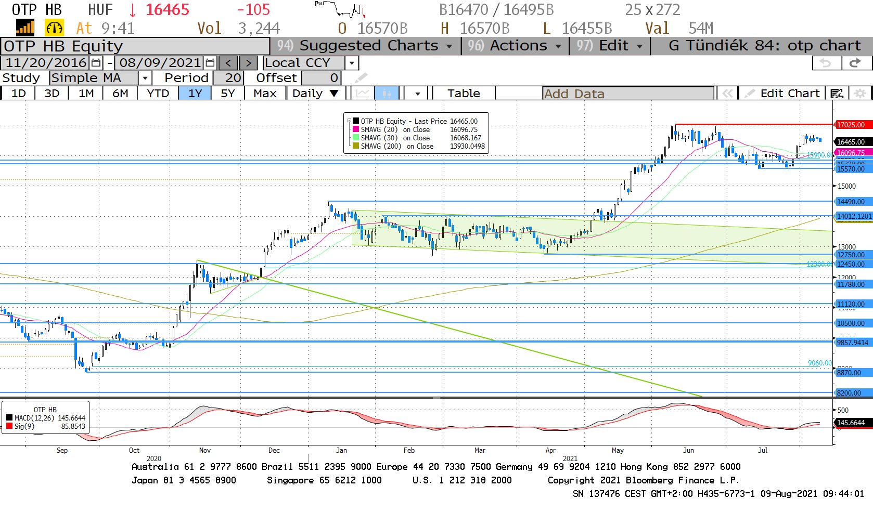Select the 1Y range tab

click(195, 94)
